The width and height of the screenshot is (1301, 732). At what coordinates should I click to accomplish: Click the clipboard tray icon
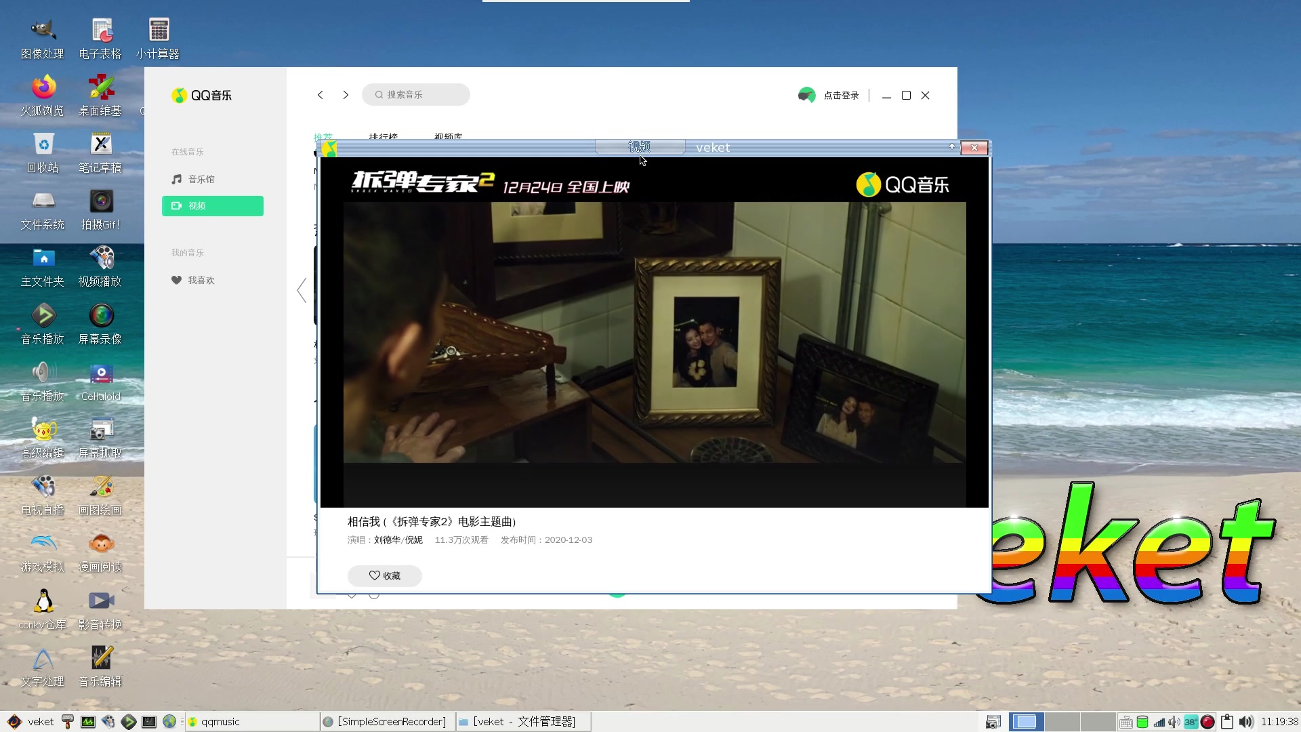1226,722
